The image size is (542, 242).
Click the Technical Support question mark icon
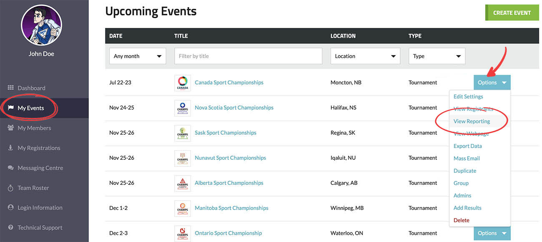(x=11, y=228)
